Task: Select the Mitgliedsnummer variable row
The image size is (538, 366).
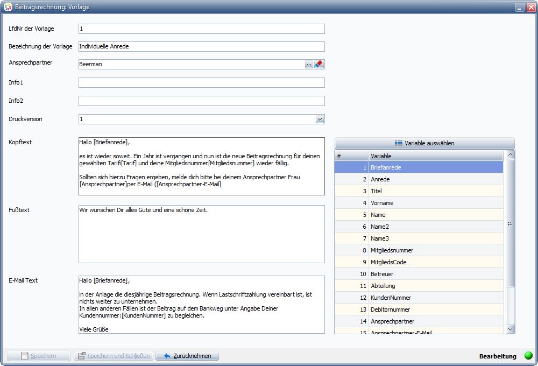Action: coord(419,250)
